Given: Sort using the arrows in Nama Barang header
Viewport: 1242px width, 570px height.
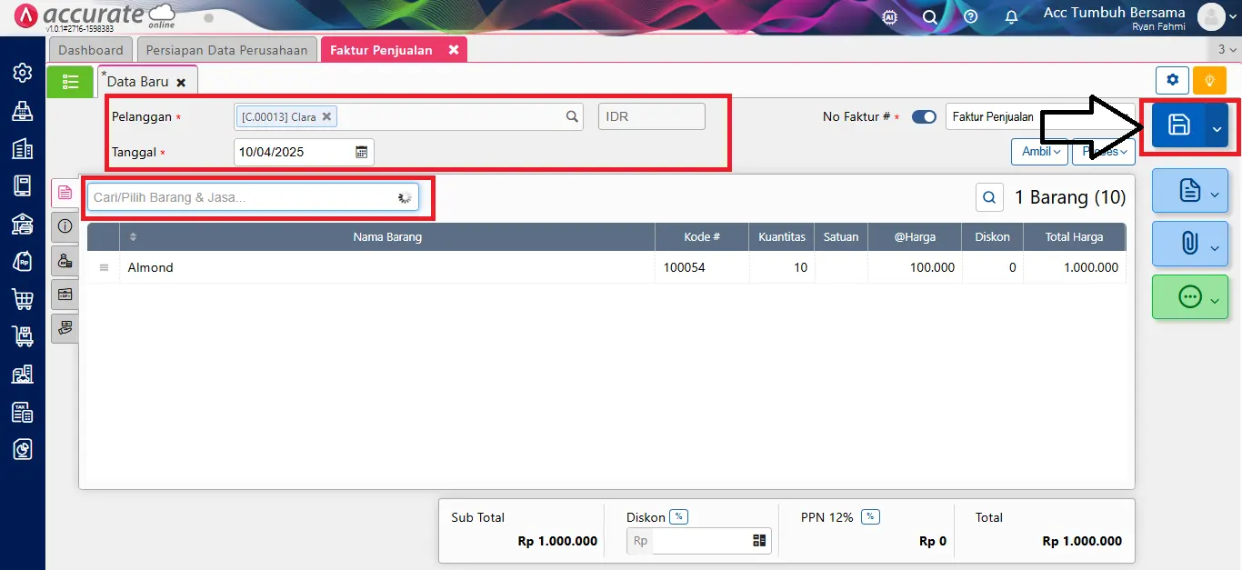Looking at the screenshot, I should 134,237.
